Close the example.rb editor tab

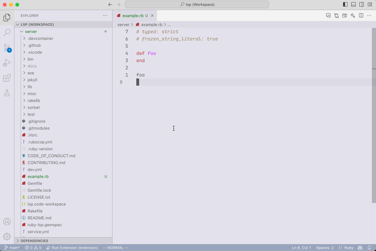coord(152,15)
